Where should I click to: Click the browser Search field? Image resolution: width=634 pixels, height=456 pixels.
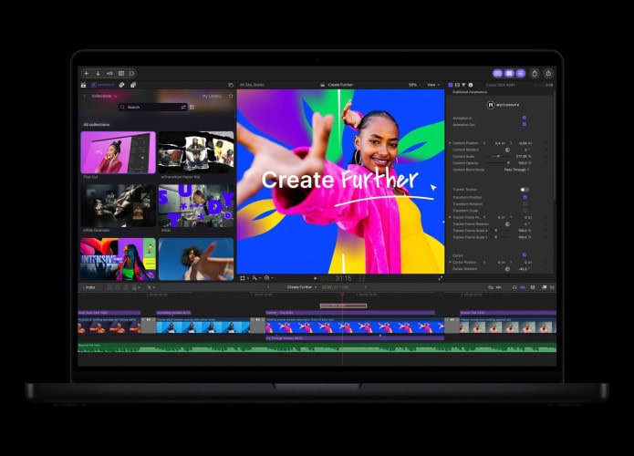(152, 107)
